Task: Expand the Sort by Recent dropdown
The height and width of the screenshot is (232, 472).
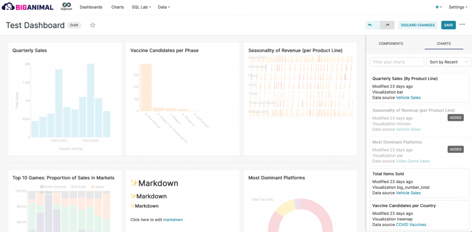Action: [x=447, y=62]
